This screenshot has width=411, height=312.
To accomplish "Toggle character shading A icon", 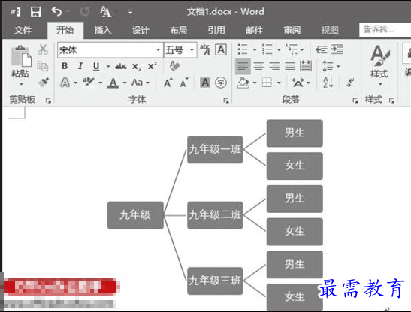I will click(x=205, y=82).
